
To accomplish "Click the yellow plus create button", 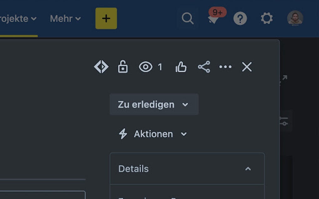I will click(106, 18).
